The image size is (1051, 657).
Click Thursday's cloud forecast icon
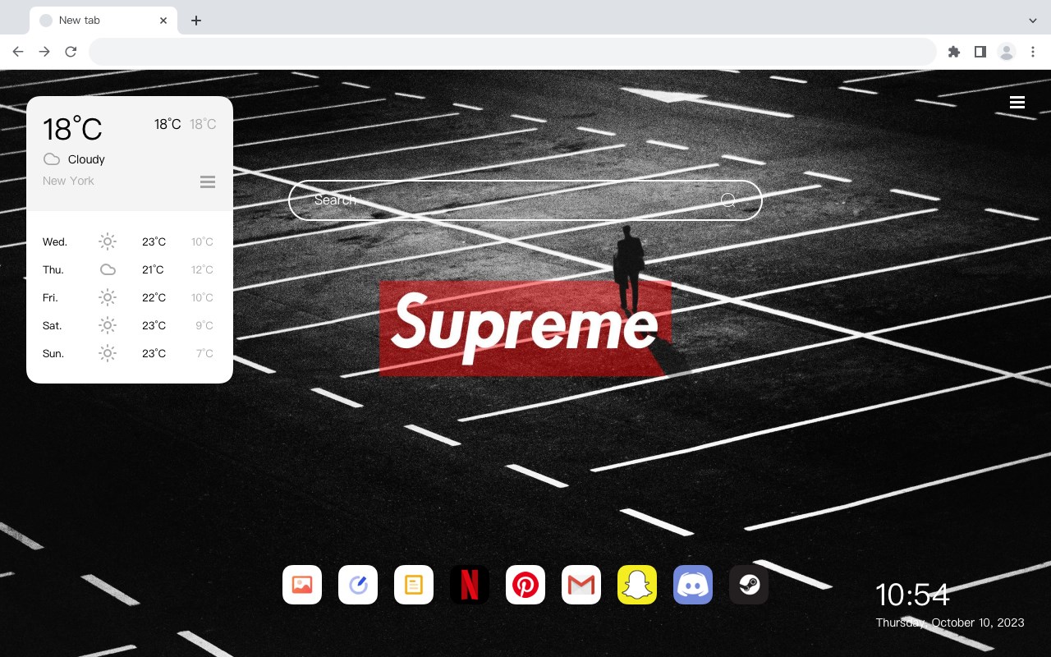108,269
